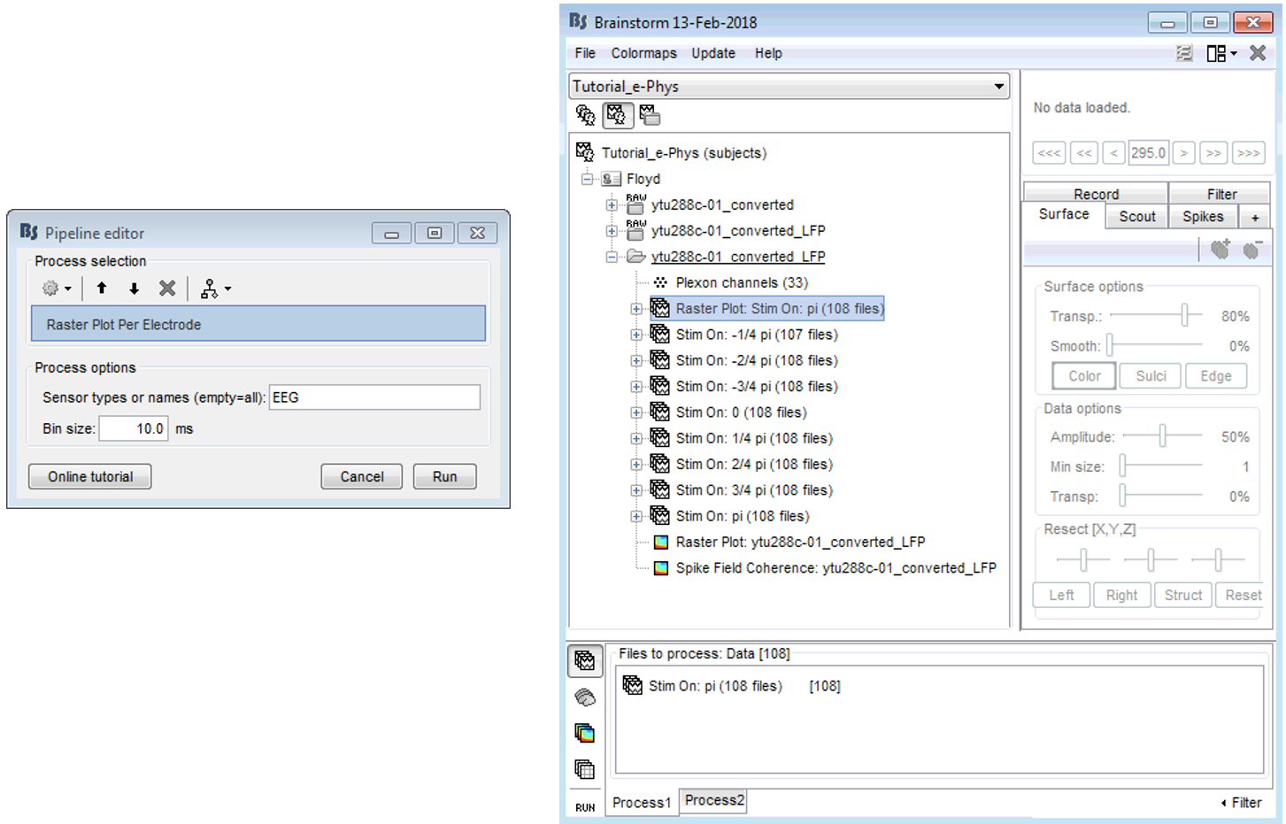Switch to functional data view icon
The width and height of the screenshot is (1286, 824).
pos(617,115)
